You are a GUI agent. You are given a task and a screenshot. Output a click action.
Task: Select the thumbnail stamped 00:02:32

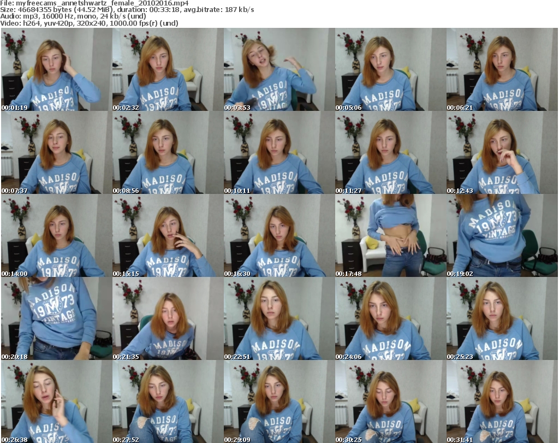click(x=168, y=69)
